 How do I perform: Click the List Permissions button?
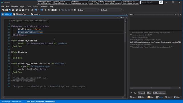click(159, 93)
